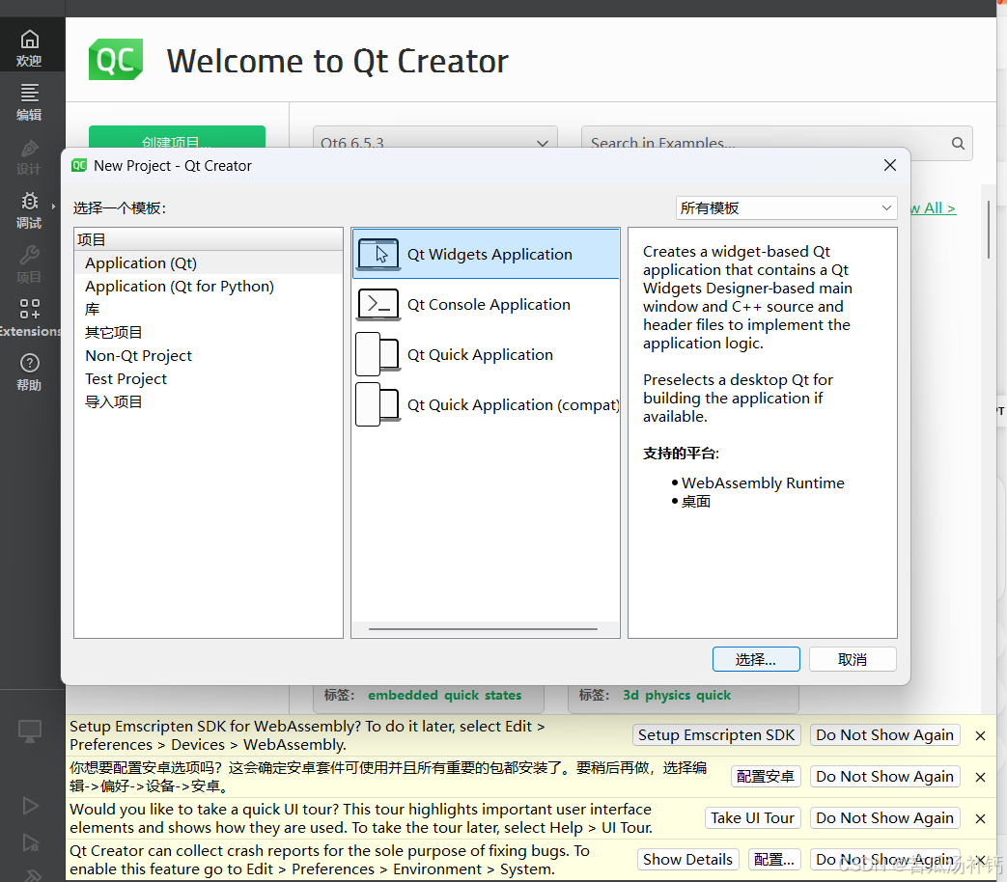Open the Qt6 6.5.3 version dropdown

434,143
